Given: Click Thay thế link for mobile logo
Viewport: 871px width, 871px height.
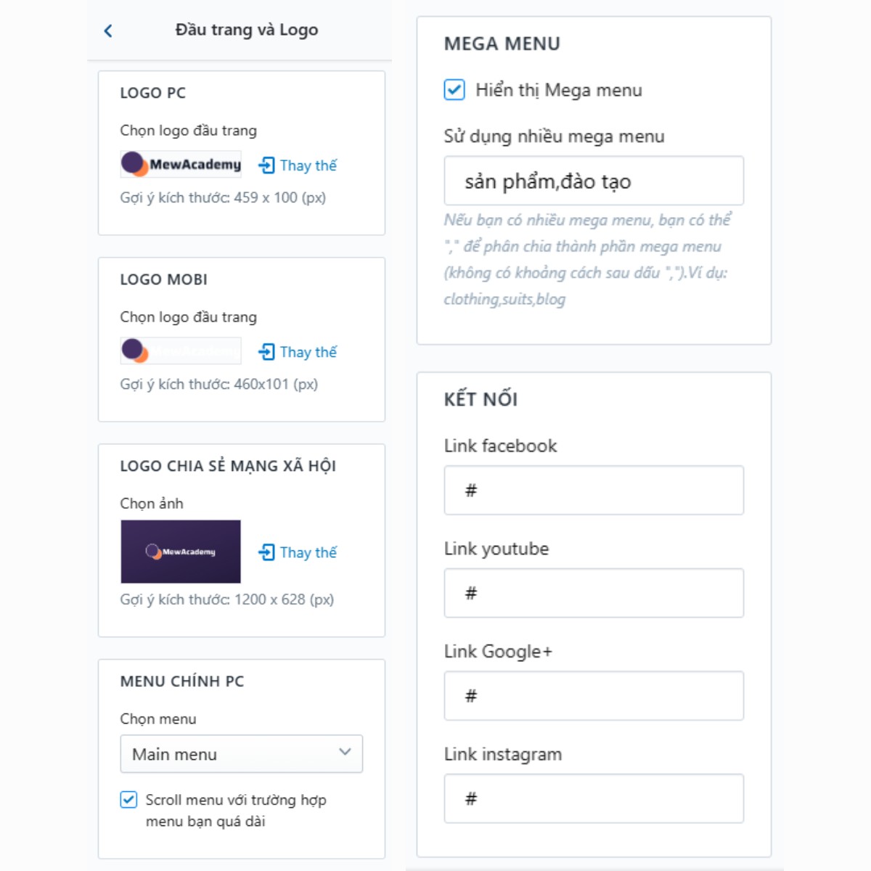Looking at the screenshot, I should 308,352.
